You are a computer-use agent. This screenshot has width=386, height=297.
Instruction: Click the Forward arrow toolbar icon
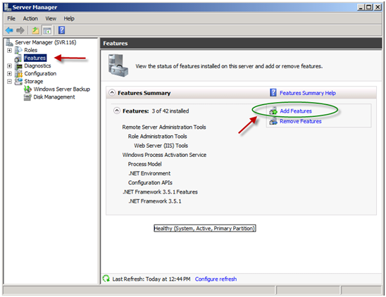20,30
